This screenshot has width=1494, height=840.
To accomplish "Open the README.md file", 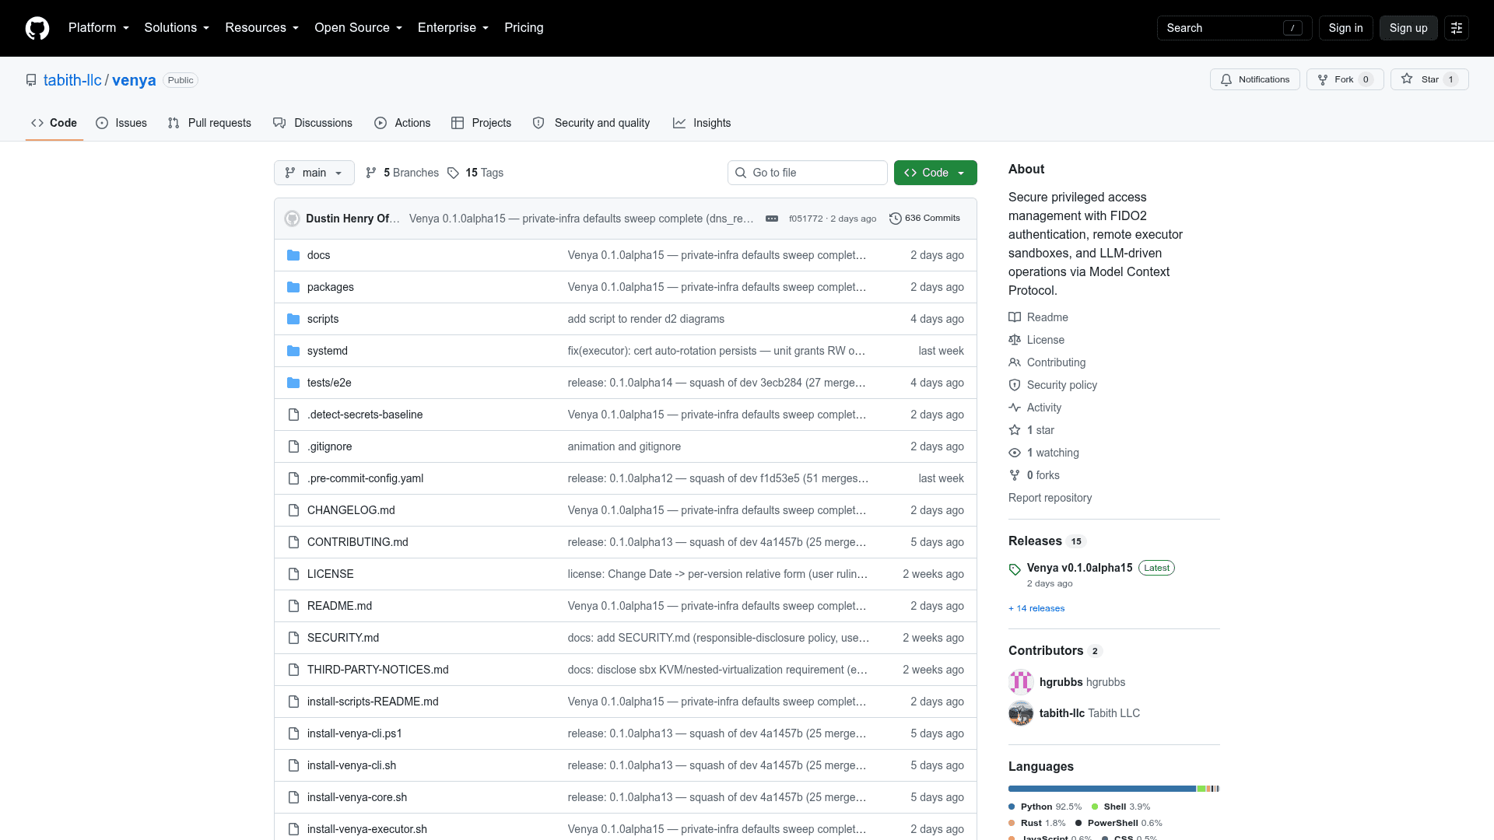I will [x=339, y=606].
